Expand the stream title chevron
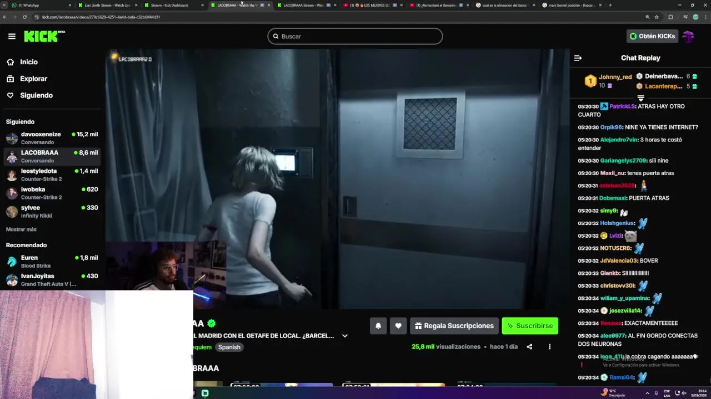Screen dimensions: 711x399 (344, 336)
